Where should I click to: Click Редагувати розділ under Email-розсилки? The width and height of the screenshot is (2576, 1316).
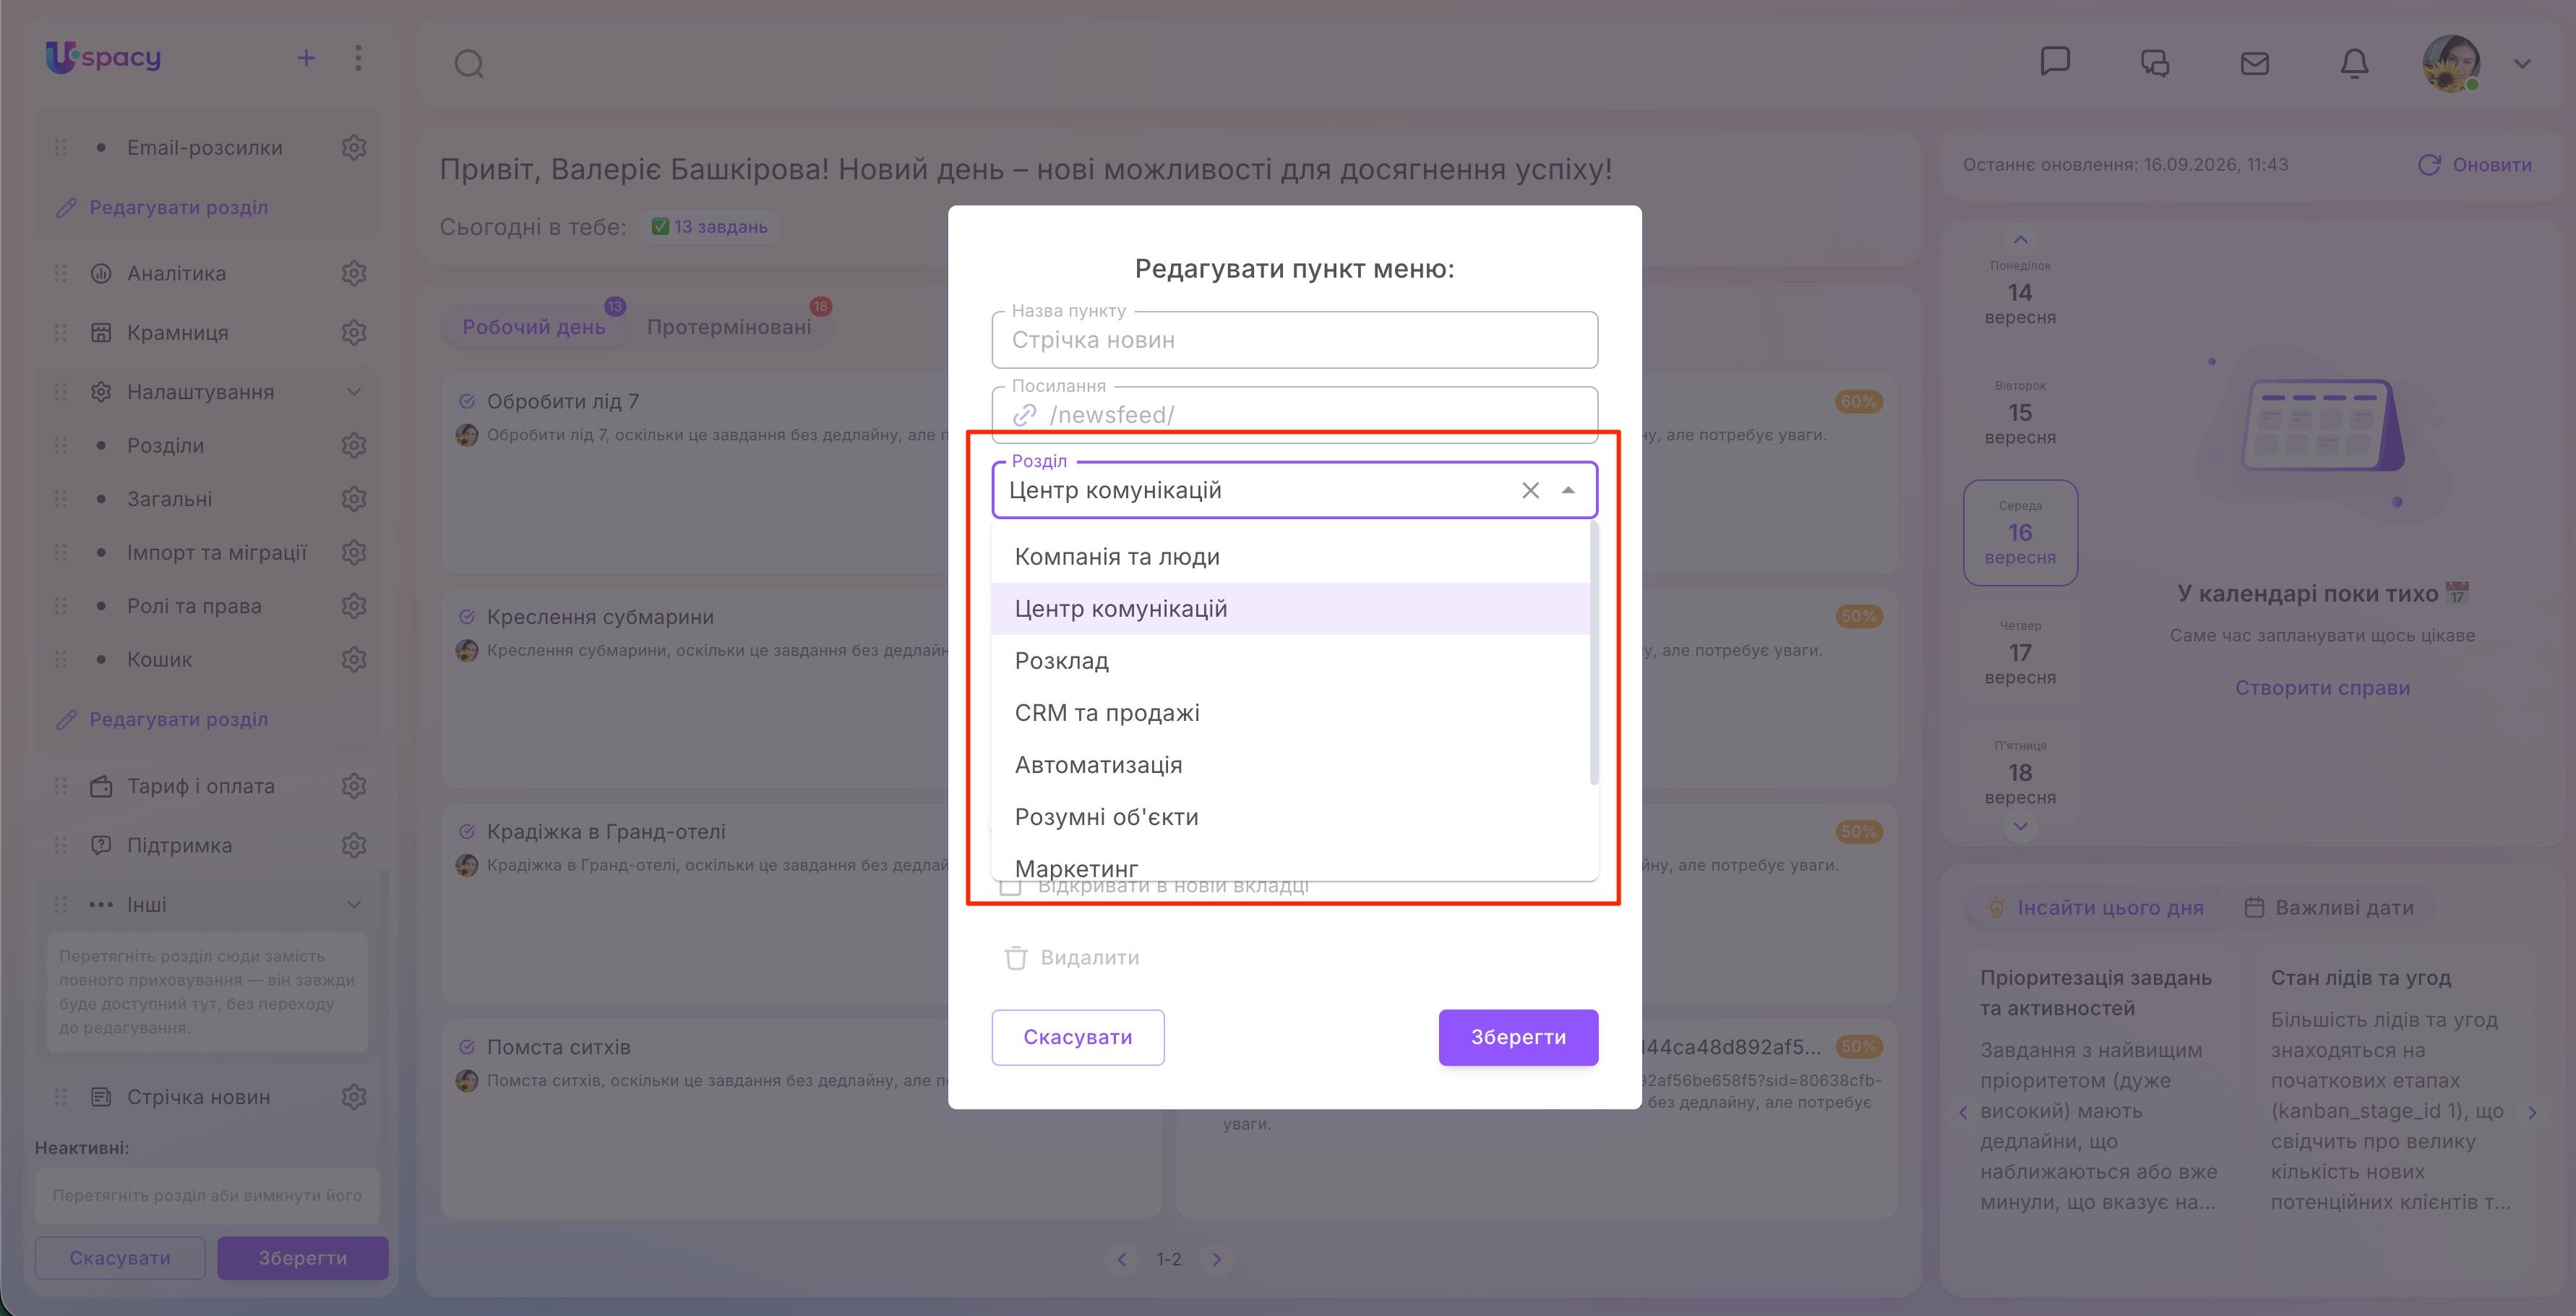click(162, 207)
